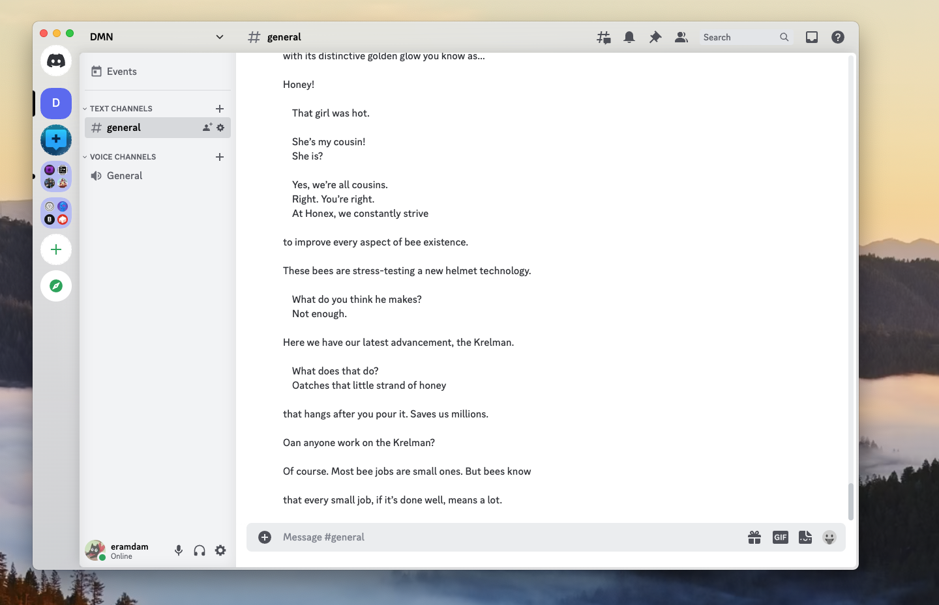Click the 'That girl was hot.' line

[331, 113]
